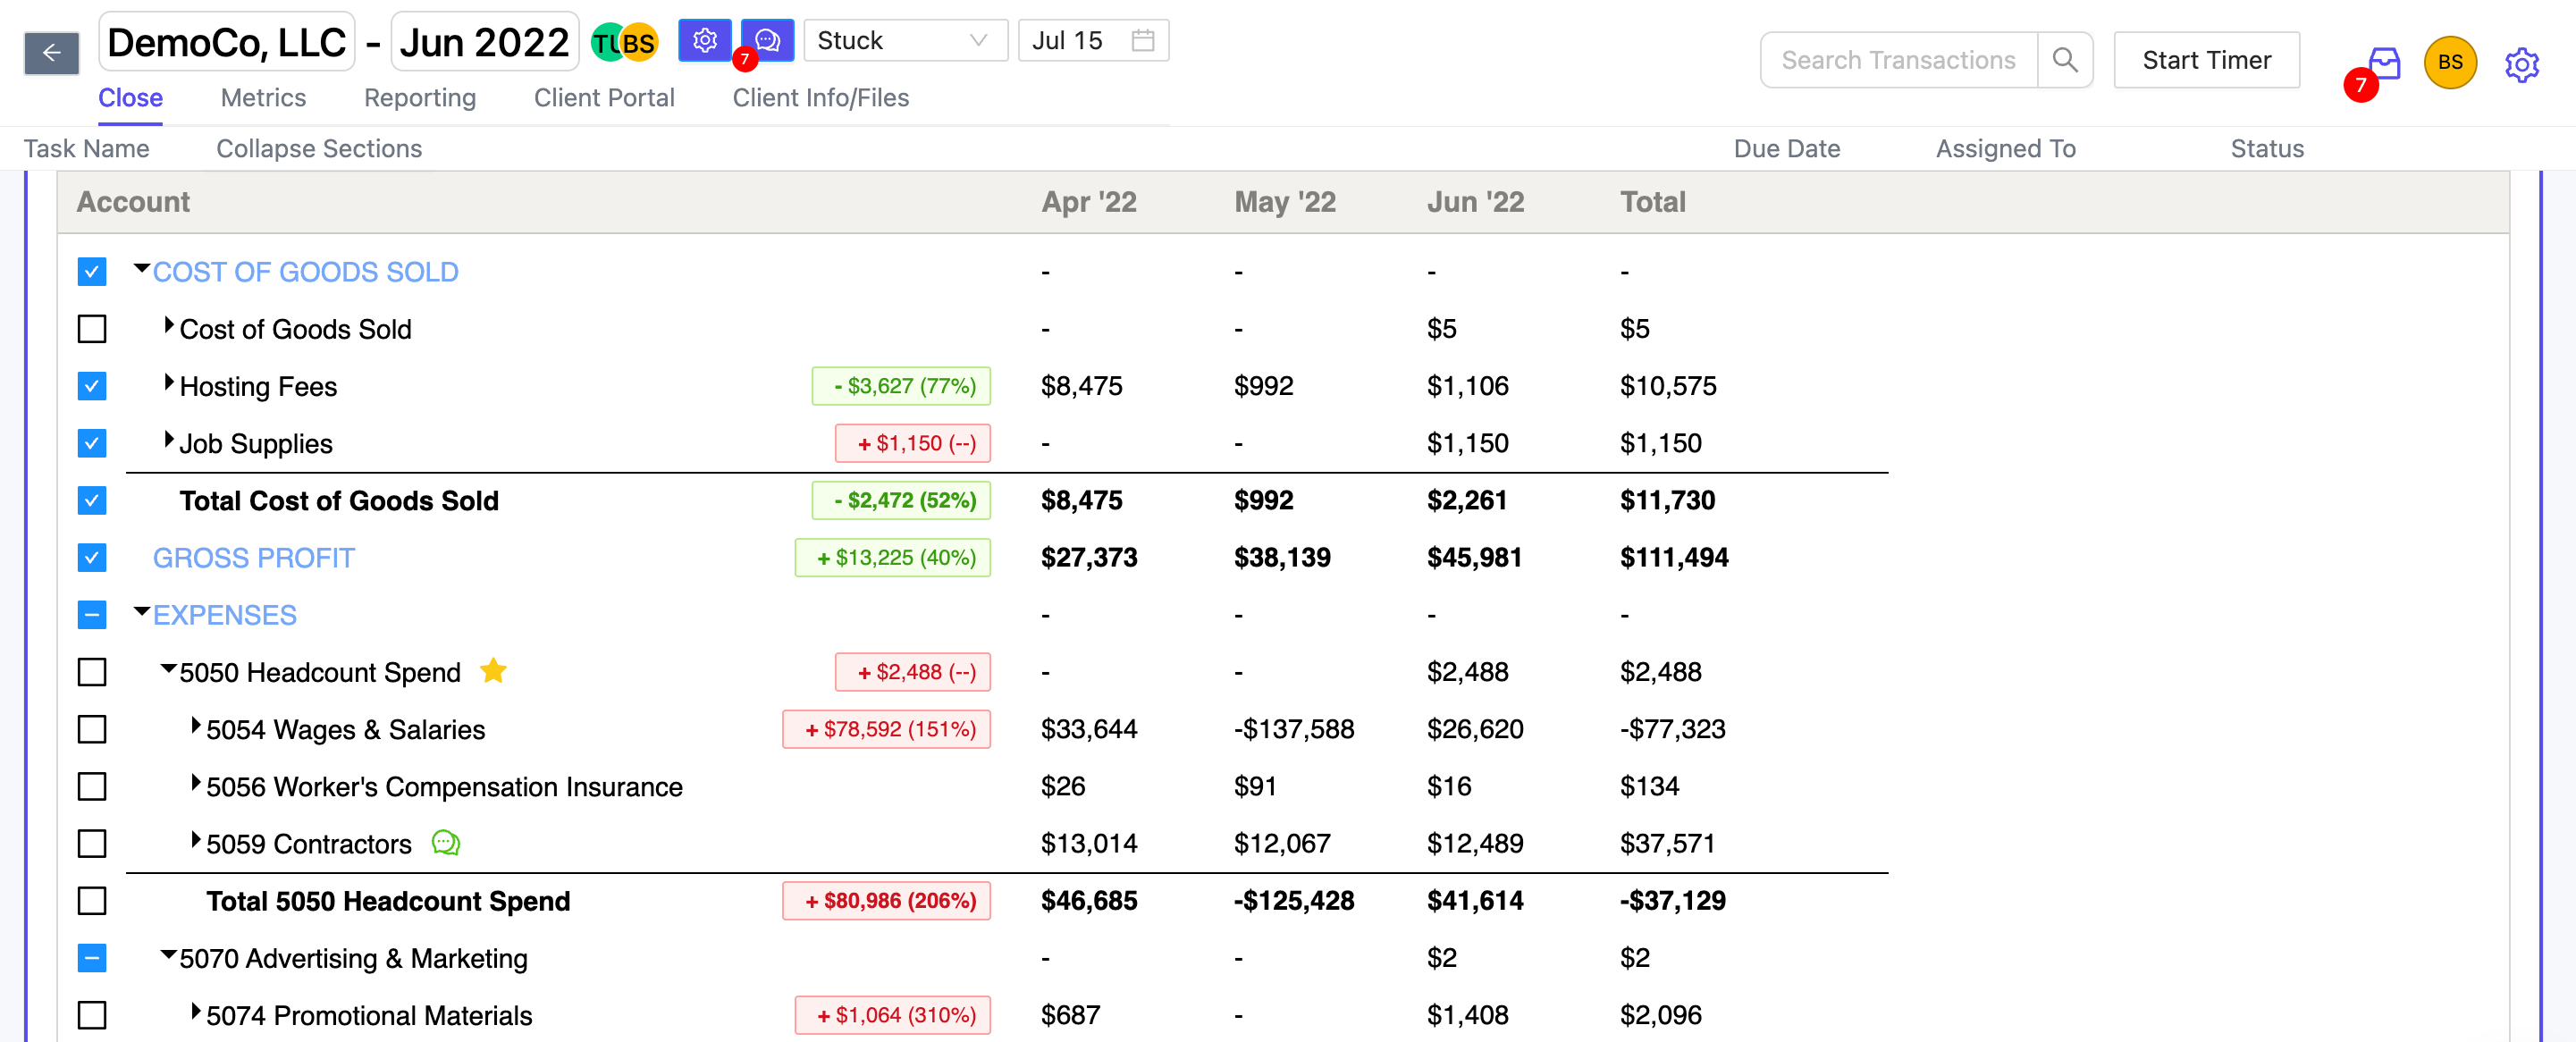The image size is (2576, 1042).
Task: Click the comment icon next to 5059 Contractors
Action: point(445,843)
